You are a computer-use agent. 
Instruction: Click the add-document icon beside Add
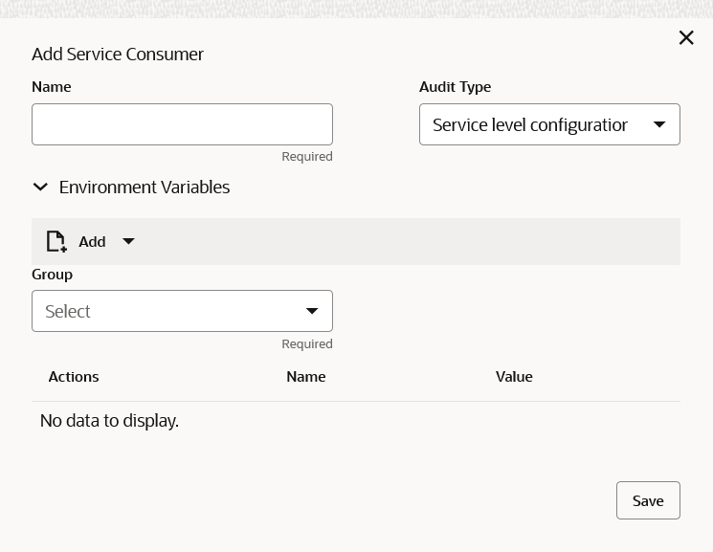click(x=56, y=241)
